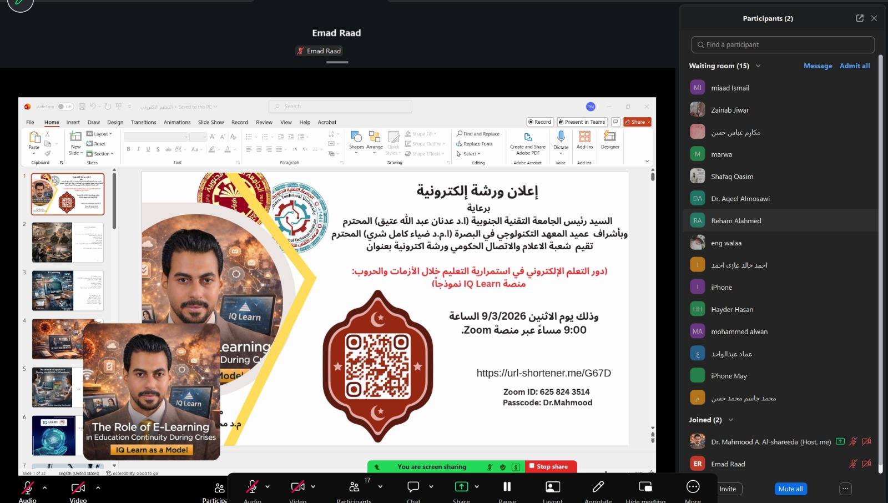
Task: Toggle AutoSave switch in PowerPoint
Action: pyautogui.click(x=65, y=107)
